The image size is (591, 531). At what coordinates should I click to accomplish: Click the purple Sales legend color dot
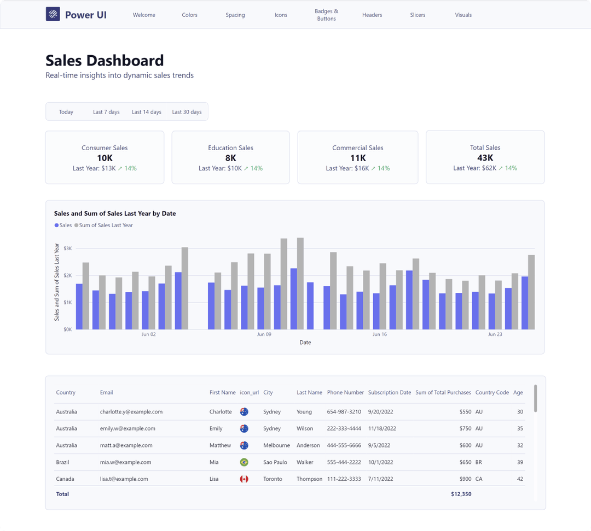(56, 225)
